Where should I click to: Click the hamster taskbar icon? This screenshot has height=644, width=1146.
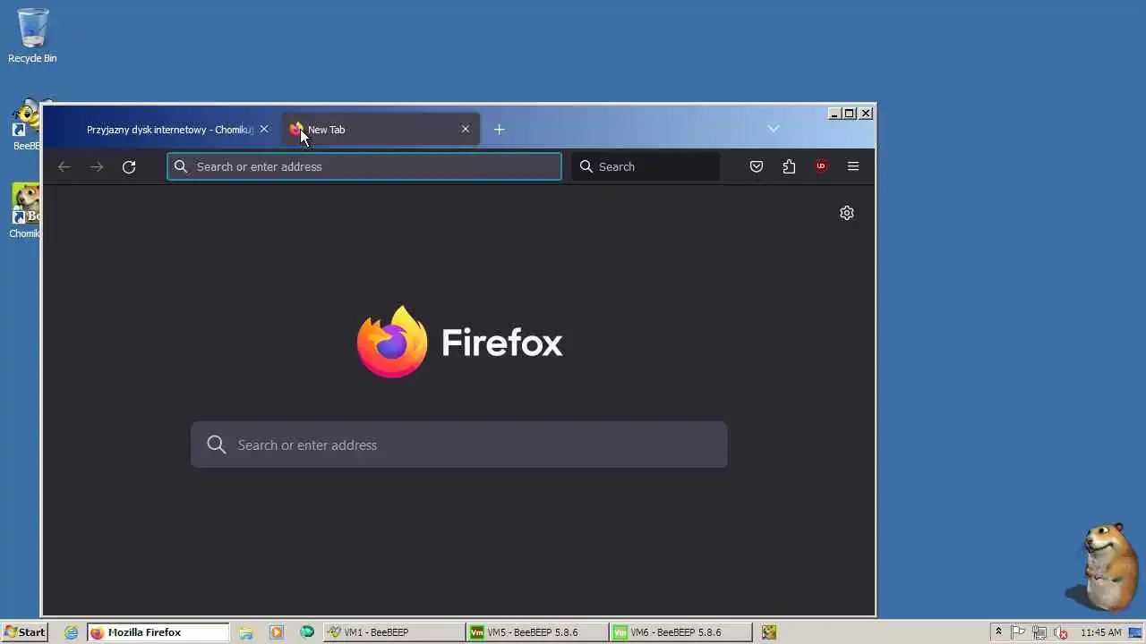point(769,632)
